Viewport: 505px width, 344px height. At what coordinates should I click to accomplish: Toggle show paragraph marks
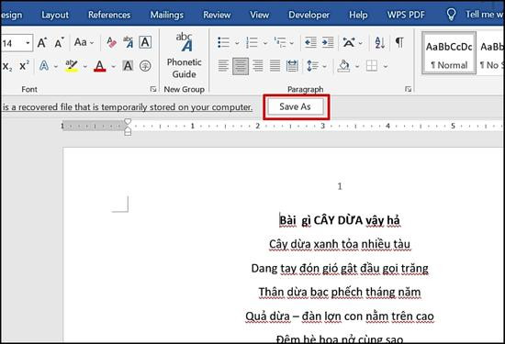pyautogui.click(x=399, y=42)
